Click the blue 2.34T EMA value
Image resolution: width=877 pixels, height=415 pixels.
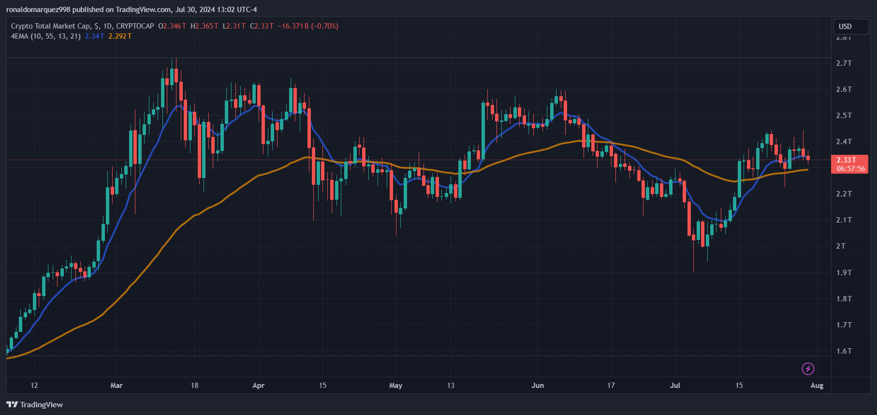point(94,36)
